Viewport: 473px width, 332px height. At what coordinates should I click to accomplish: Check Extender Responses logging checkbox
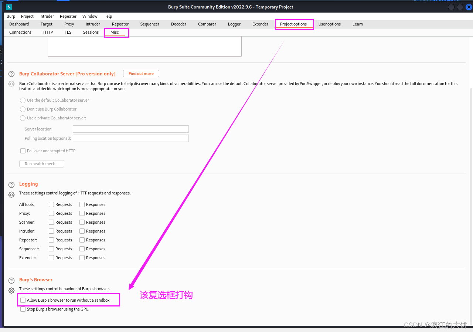tap(82, 258)
